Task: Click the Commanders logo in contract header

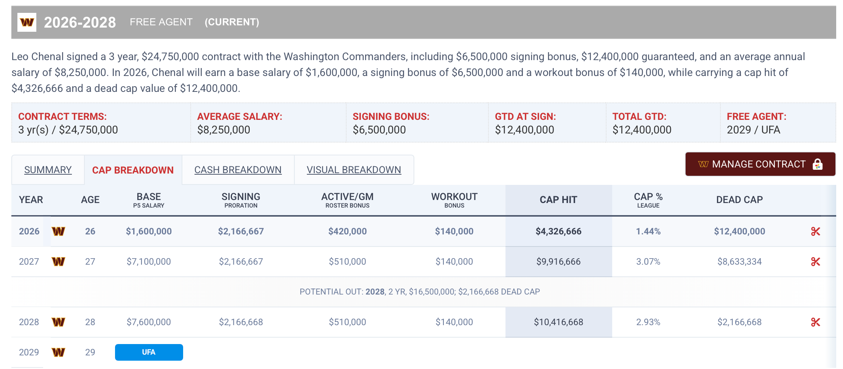Action: click(27, 22)
